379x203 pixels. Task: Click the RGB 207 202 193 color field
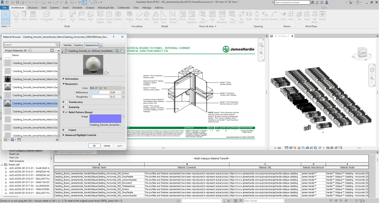[105, 88]
